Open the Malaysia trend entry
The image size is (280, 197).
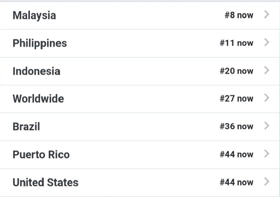[34, 15]
